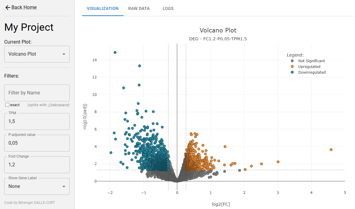This screenshot has height=209, width=355.
Task: Click into the Fold Change field
Action: pos(37,165)
